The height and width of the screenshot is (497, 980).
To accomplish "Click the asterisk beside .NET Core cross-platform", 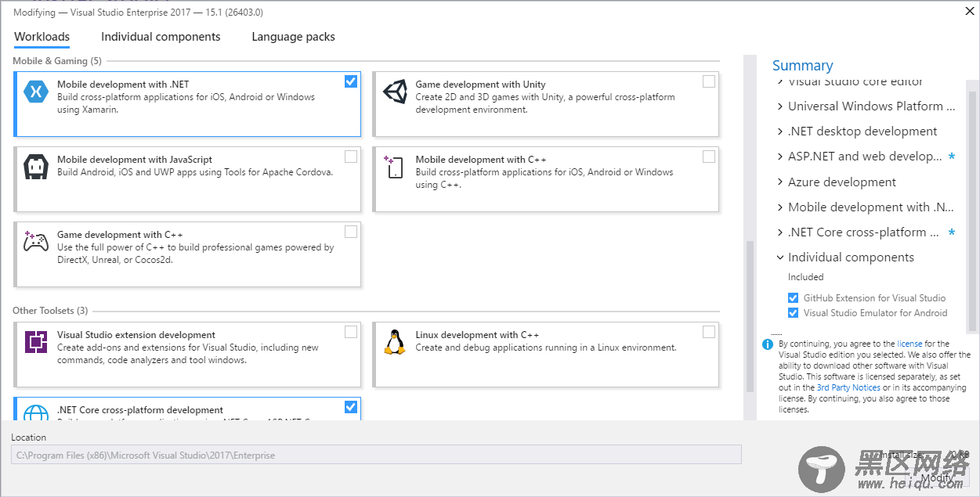I will 952,233.
